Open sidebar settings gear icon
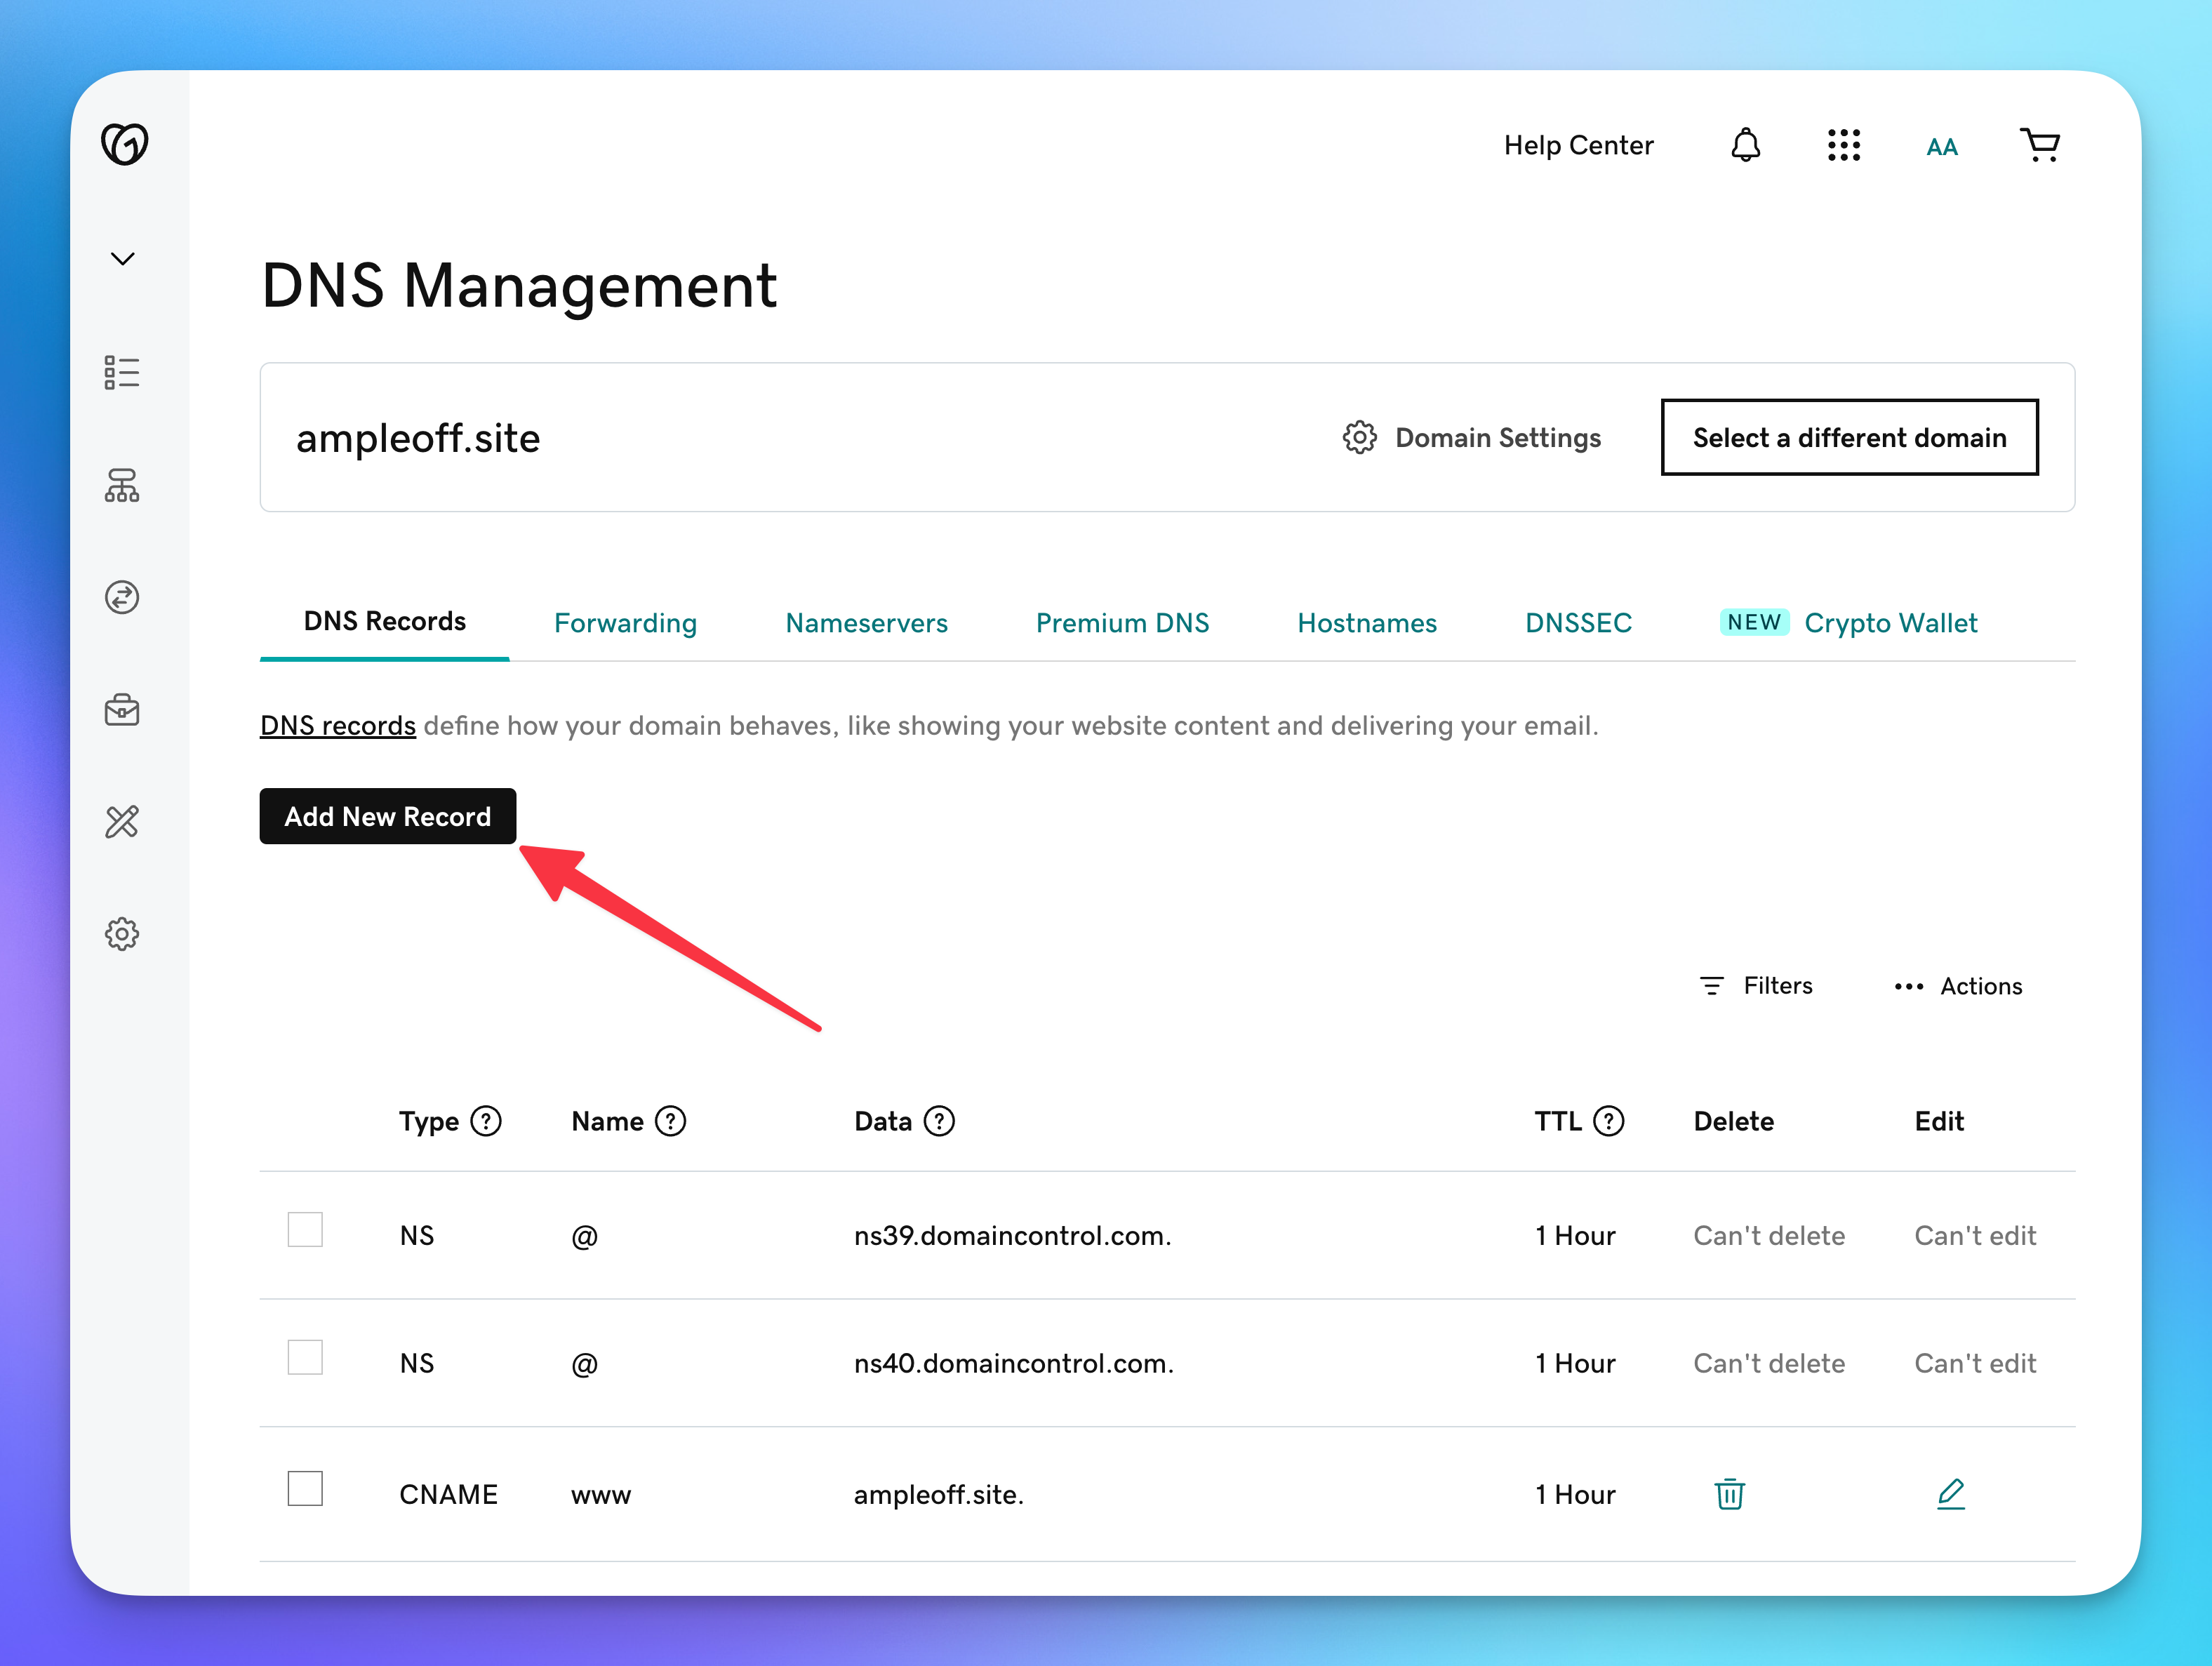2212x1666 pixels. [122, 934]
